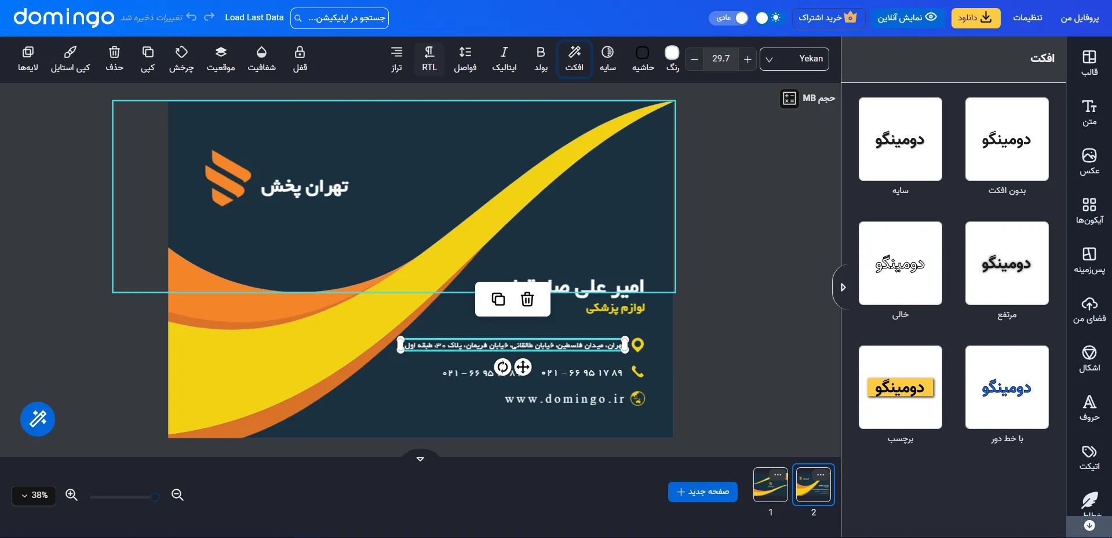Open the Rotate (چرخش) tool
Screen dimensions: 1112x538
[x=181, y=59]
